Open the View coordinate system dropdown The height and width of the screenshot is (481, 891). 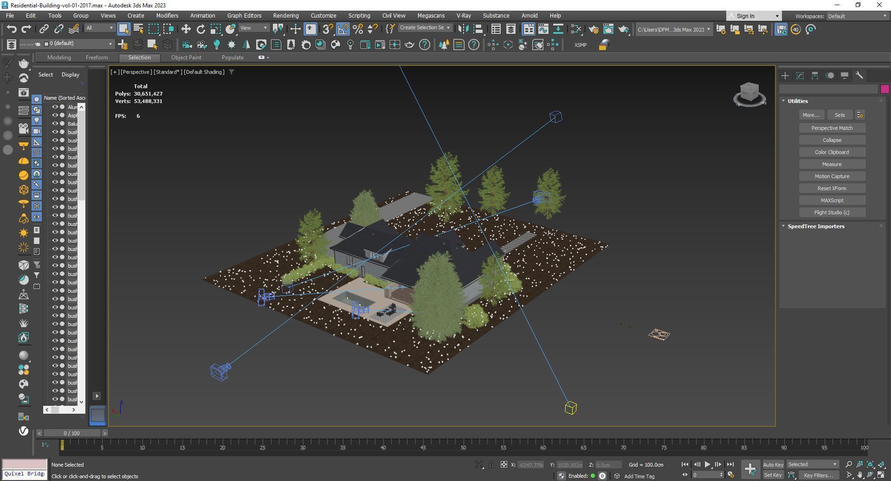tap(253, 28)
